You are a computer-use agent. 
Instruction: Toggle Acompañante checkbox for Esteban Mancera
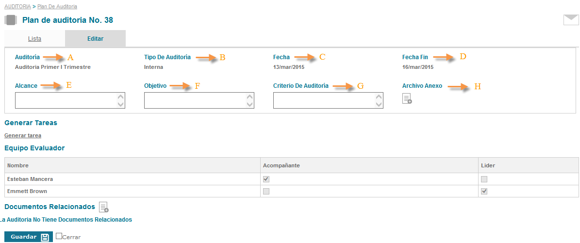coord(266,179)
